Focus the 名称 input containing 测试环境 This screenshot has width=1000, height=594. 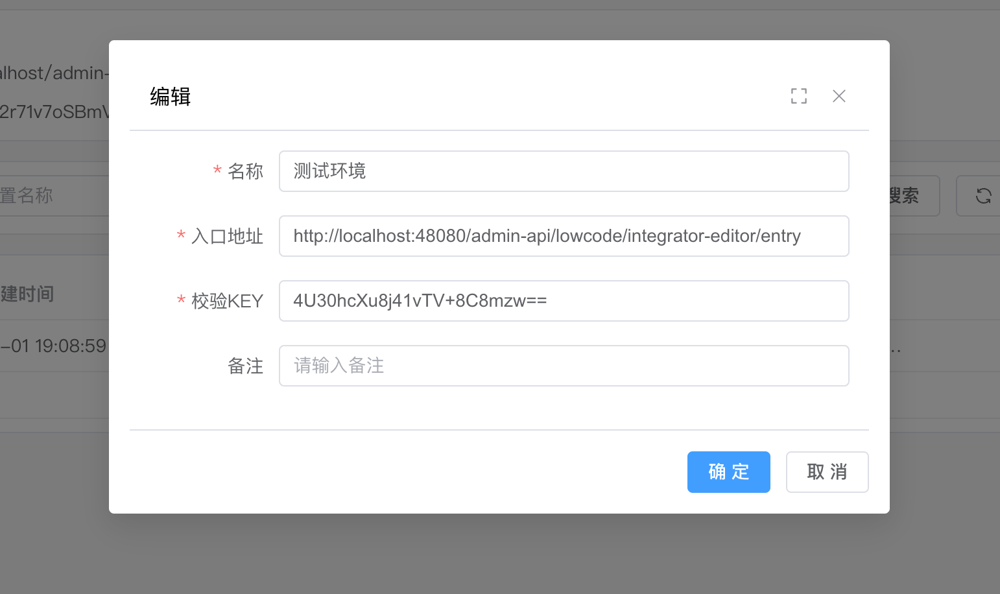[563, 171]
